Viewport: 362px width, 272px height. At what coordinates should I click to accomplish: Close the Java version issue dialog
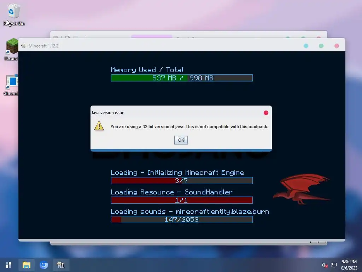[266, 113]
